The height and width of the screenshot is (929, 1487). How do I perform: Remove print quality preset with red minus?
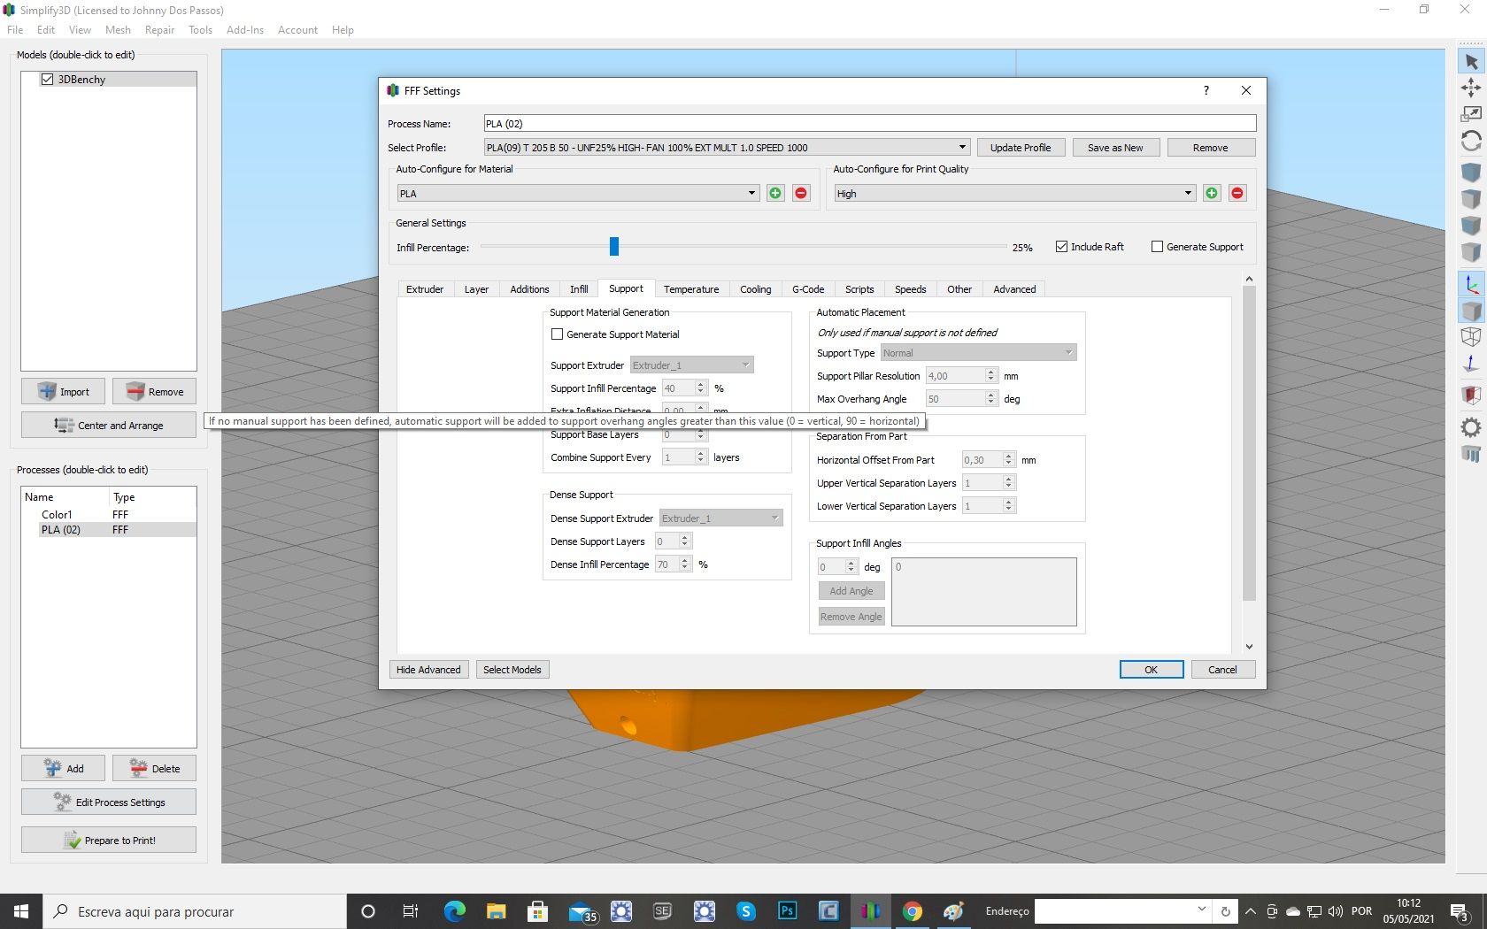(1237, 194)
